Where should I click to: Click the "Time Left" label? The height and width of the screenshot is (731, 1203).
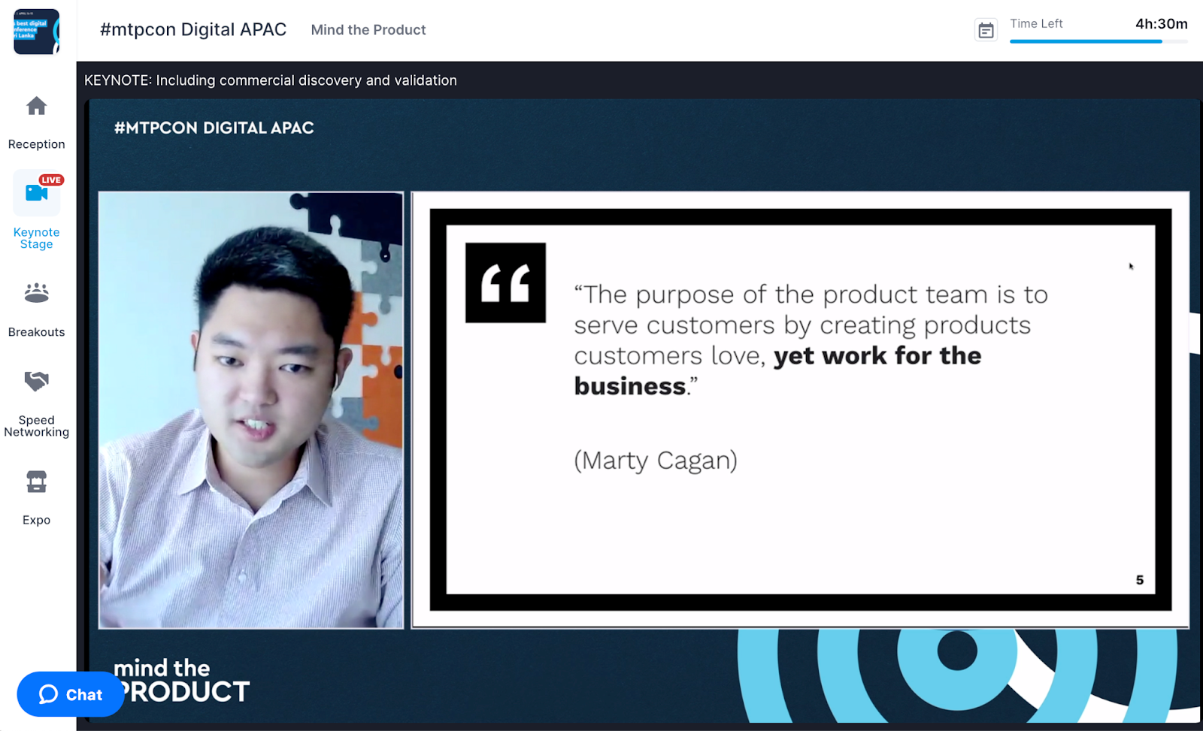[x=1036, y=24]
